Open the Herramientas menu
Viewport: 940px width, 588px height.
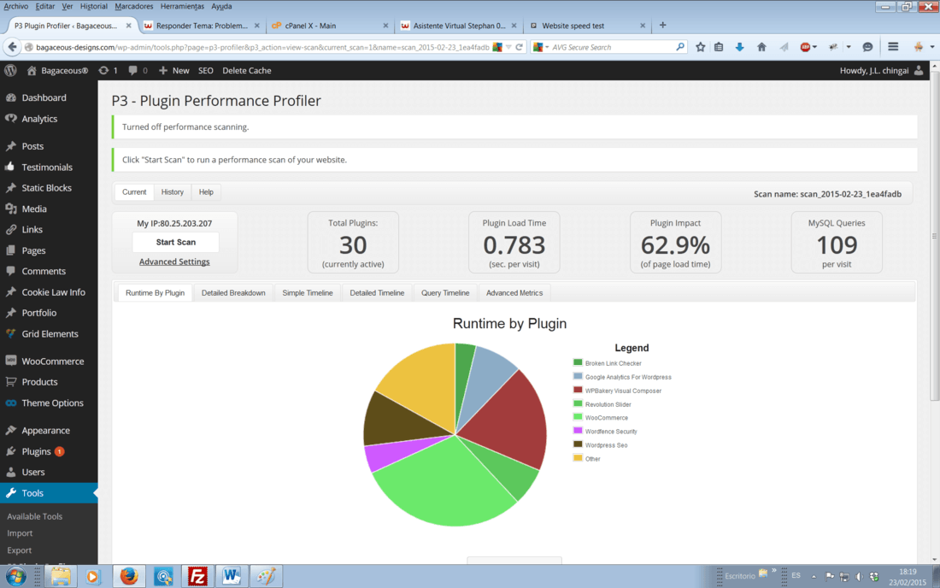click(182, 6)
